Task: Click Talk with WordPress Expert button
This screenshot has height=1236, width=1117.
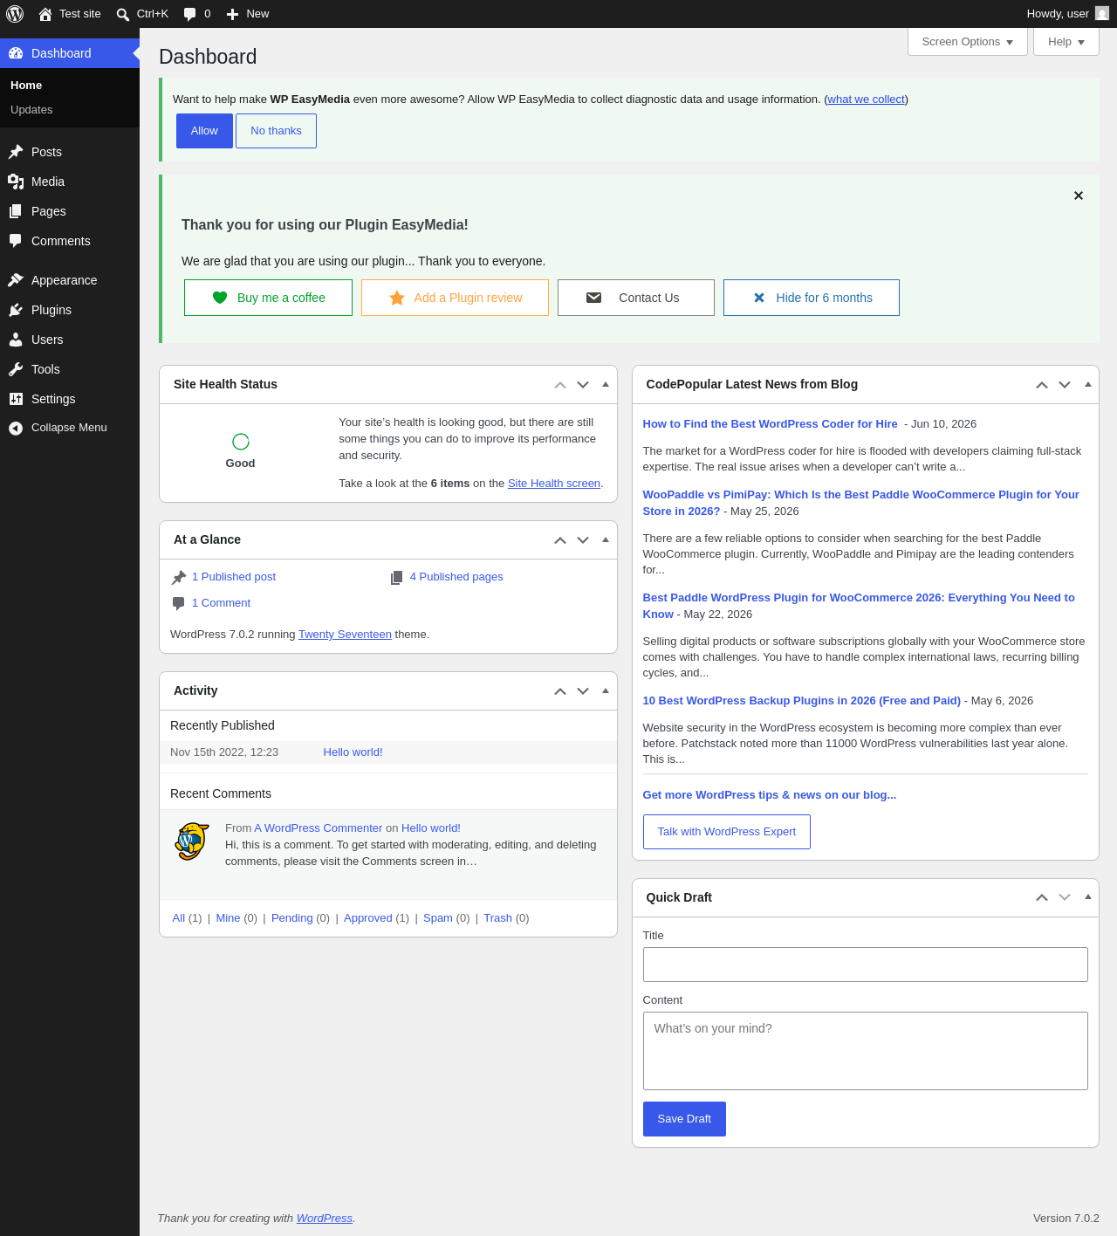Action: click(x=727, y=832)
